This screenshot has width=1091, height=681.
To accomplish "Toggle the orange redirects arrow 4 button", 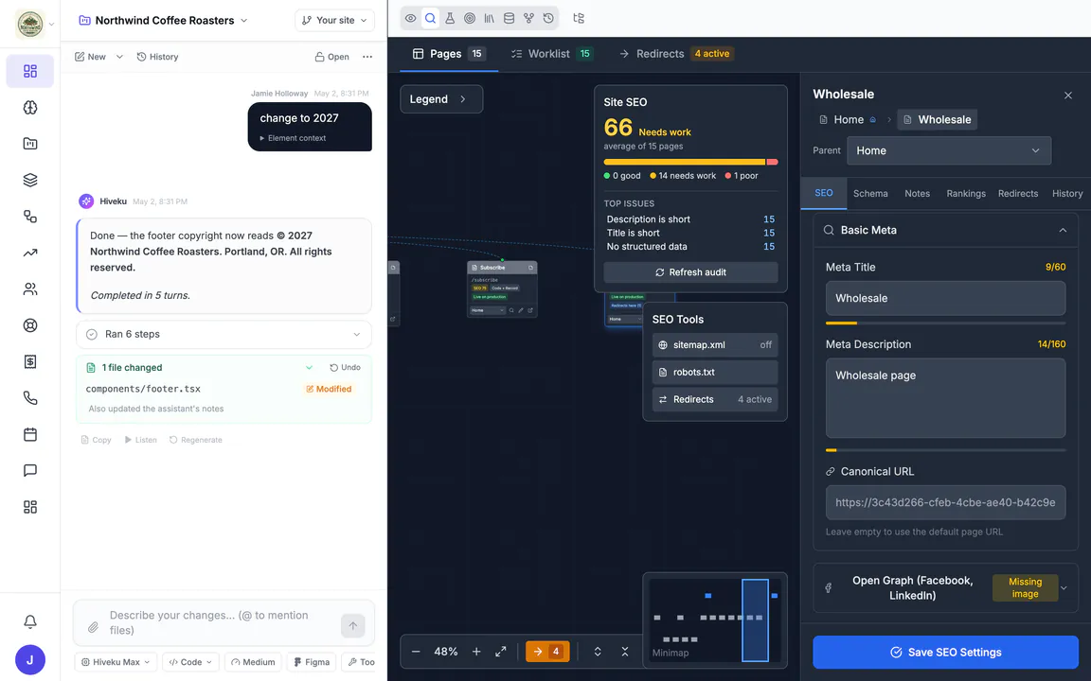I will (x=547, y=652).
